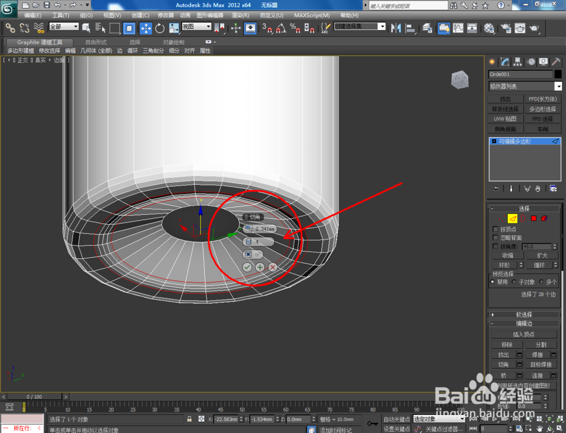
Task: Open the 全部 selection filter dropdown
Action: tap(64, 27)
